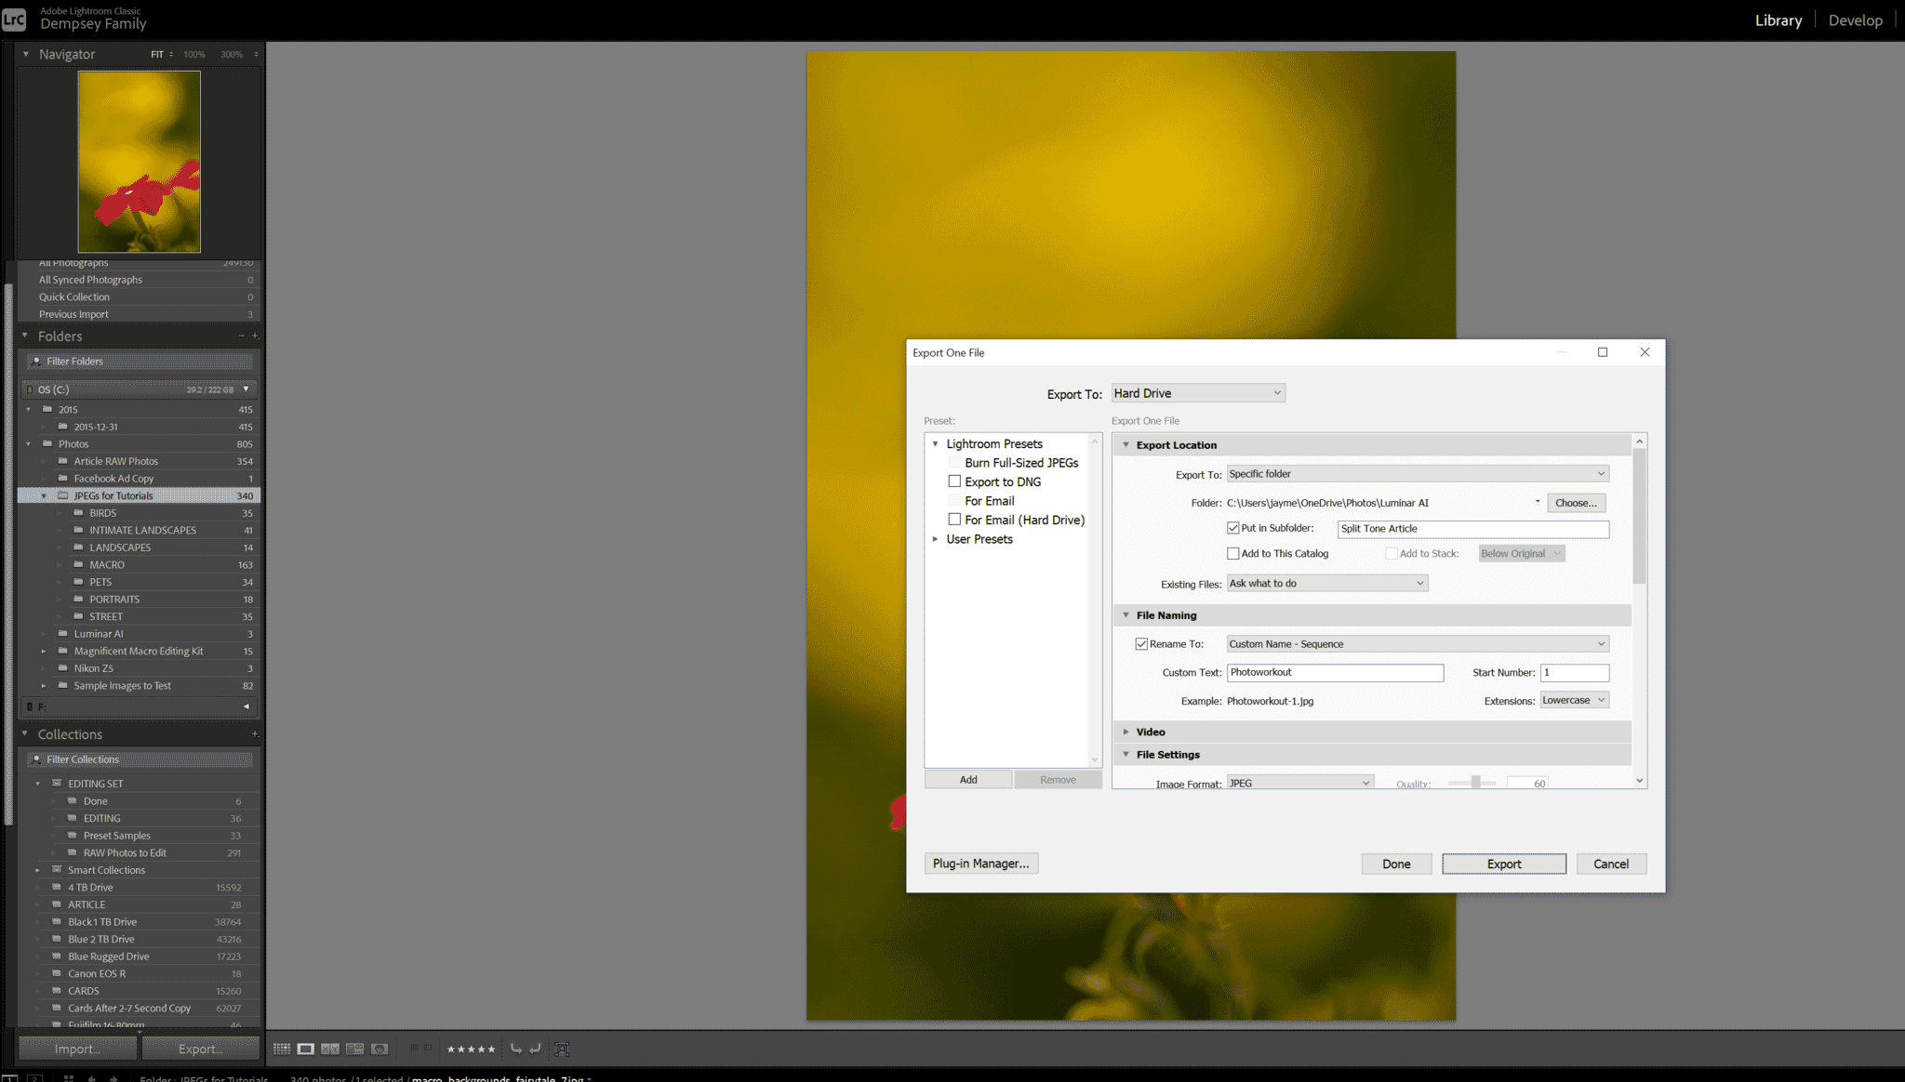The width and height of the screenshot is (1905, 1082).
Task: Click the Export button in the dialog
Action: click(x=1503, y=864)
